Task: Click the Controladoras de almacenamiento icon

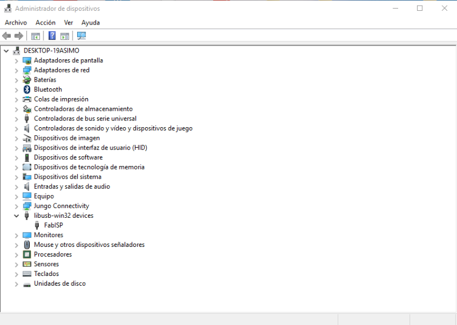Action: click(27, 109)
